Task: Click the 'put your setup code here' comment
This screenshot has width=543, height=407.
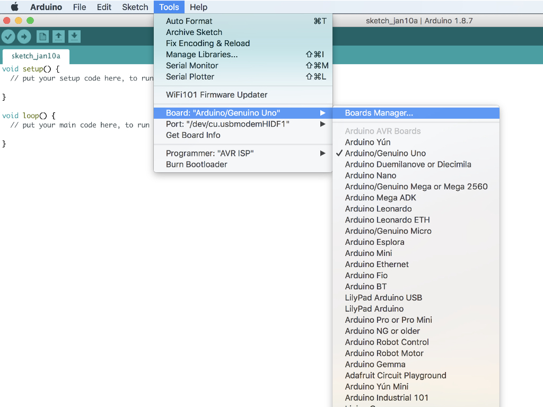Action: 82,78
